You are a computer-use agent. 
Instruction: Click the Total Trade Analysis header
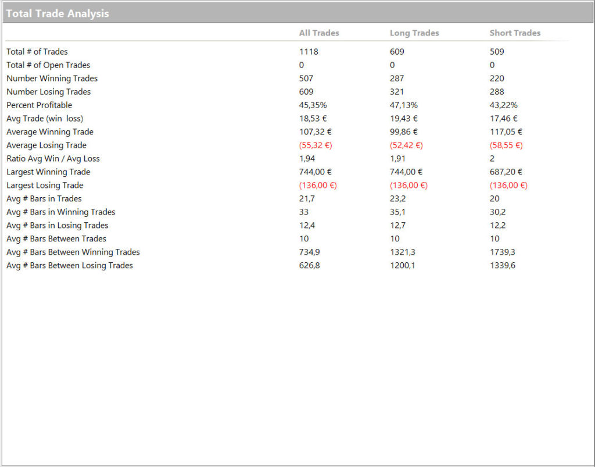point(58,14)
